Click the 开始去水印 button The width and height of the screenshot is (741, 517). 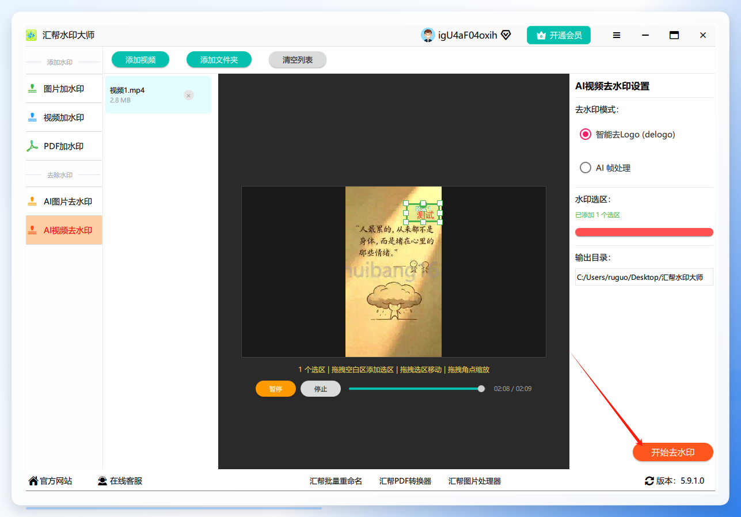(673, 453)
